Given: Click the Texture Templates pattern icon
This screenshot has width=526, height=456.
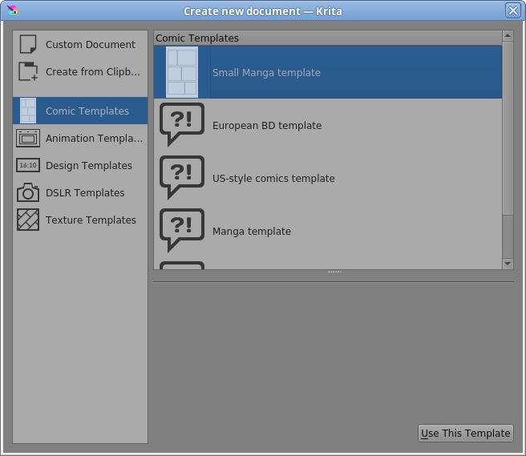Looking at the screenshot, I should [28, 220].
